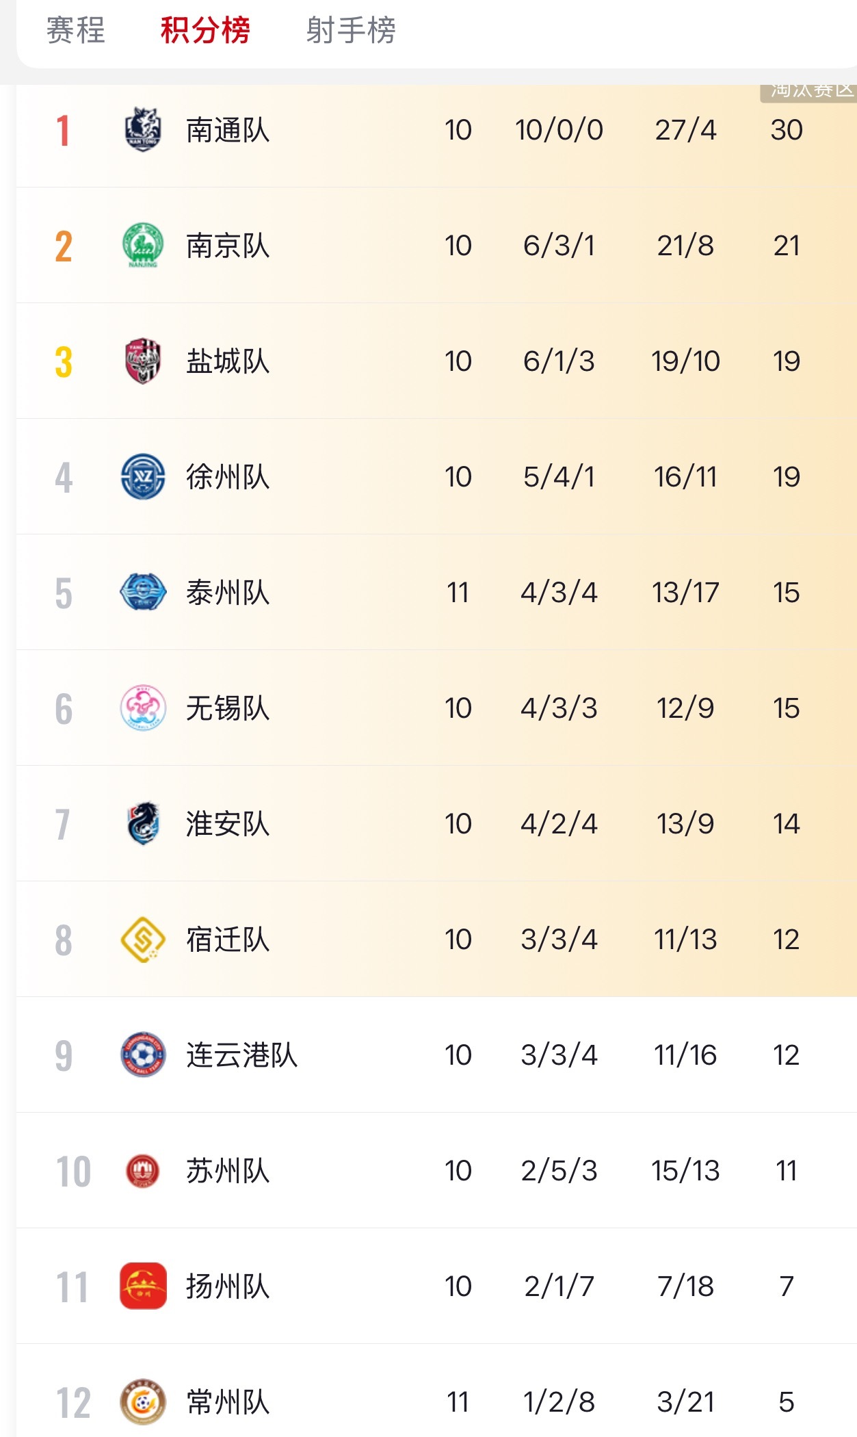Open the 赛程 schedule tab

point(76,30)
